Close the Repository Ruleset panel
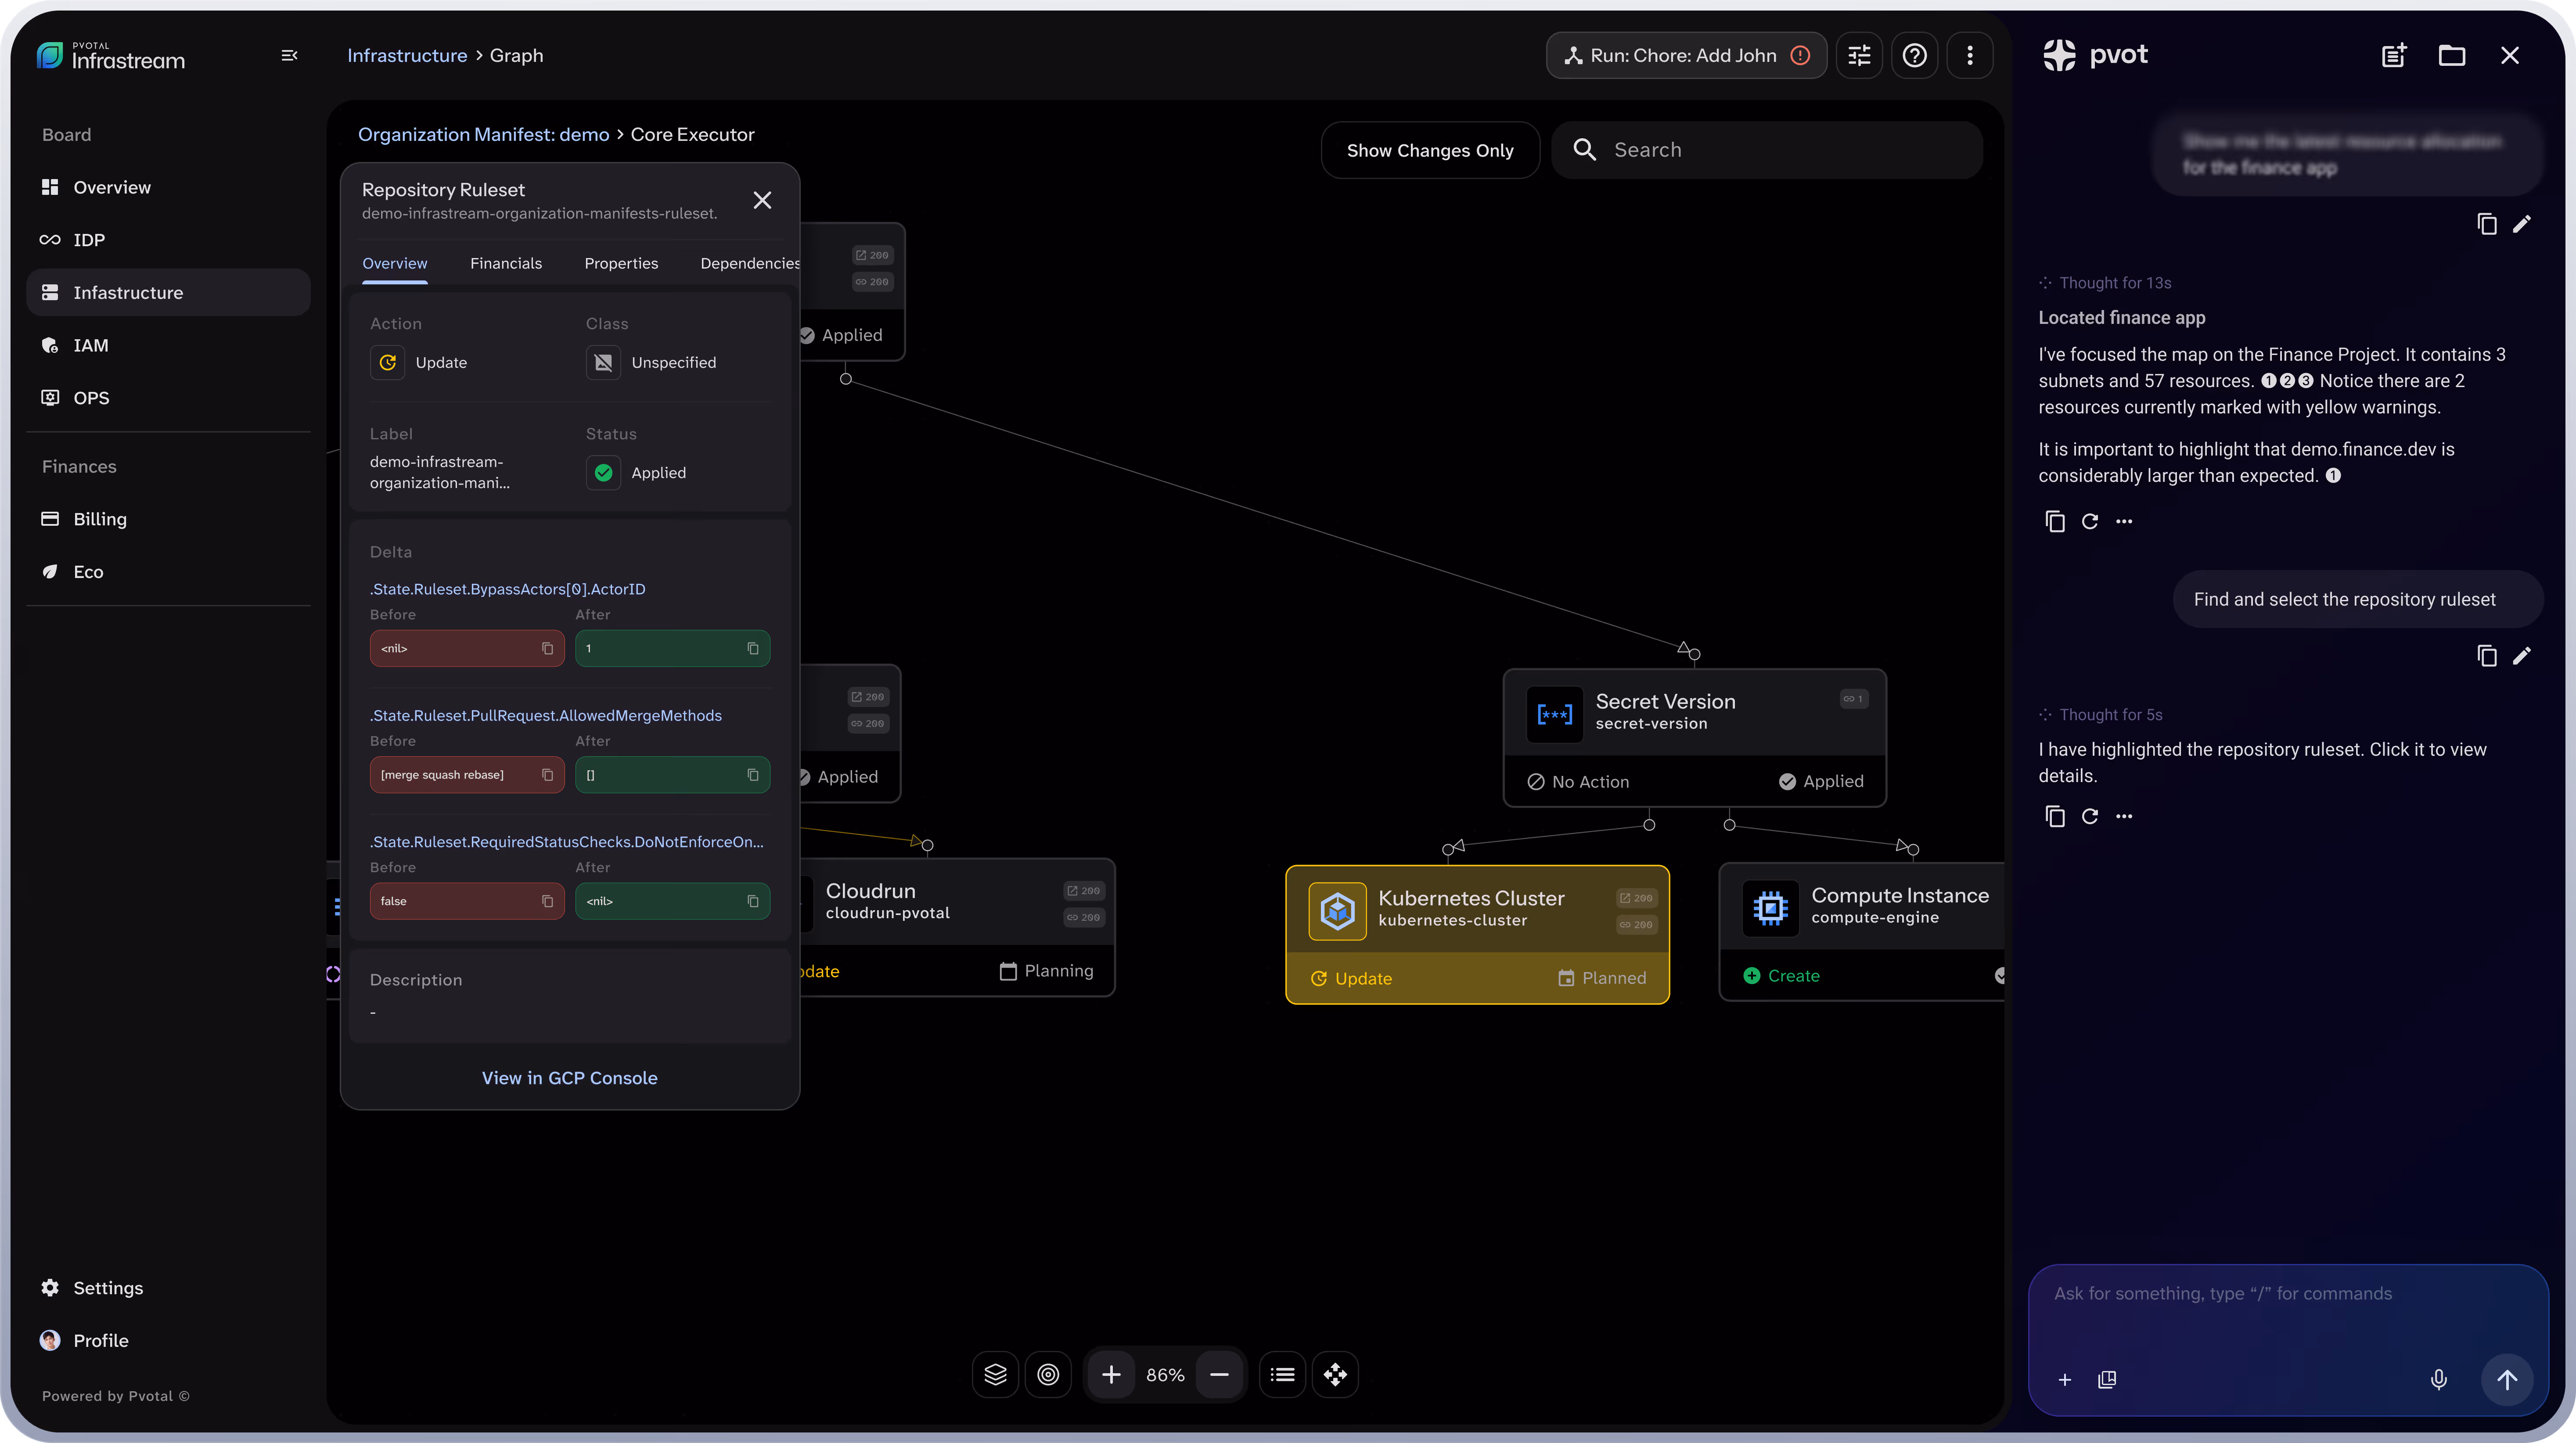Screen dimensions: 2576x1443 [x=762, y=201]
